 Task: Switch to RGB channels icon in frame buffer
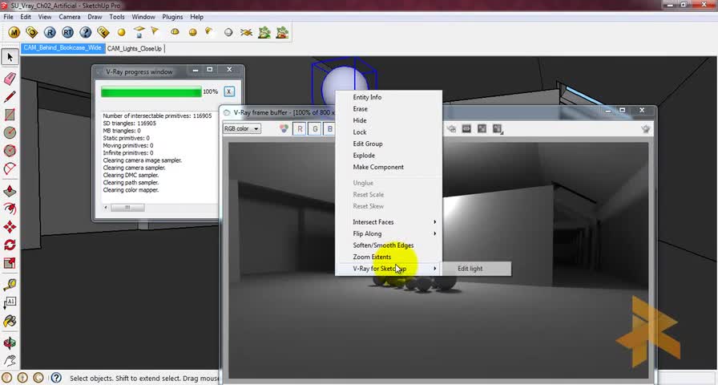pos(284,129)
